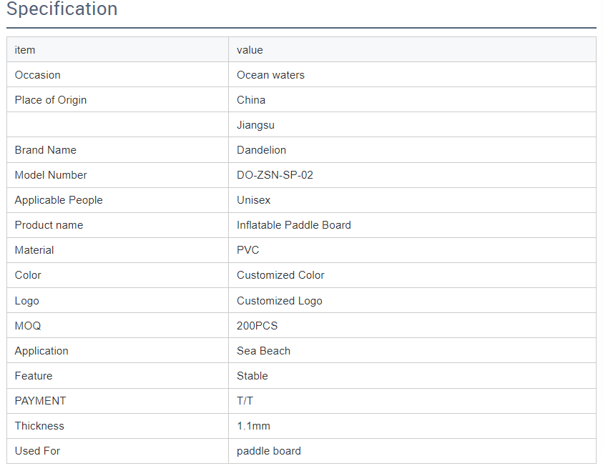
Task: Click the 'Ocean waters' value cell
Action: coord(270,75)
